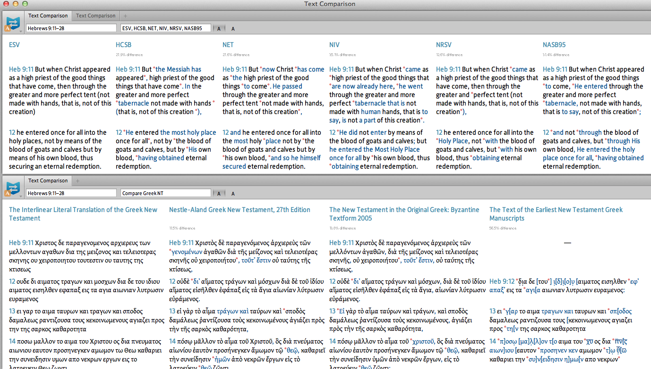Click the Hebrews 9:11–28 reference box in lower panel
The image size is (651, 369).
71,193
